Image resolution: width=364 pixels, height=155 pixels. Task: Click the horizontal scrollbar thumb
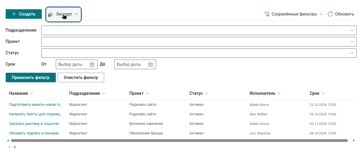tap(179, 140)
